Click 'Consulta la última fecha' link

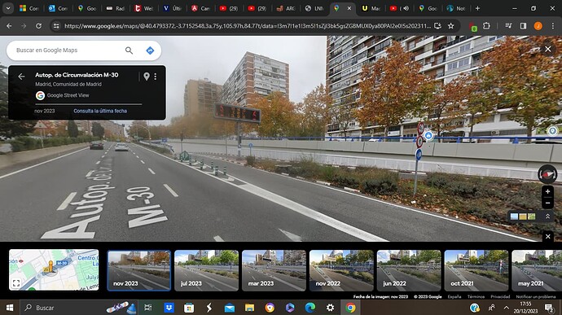[x=100, y=111]
